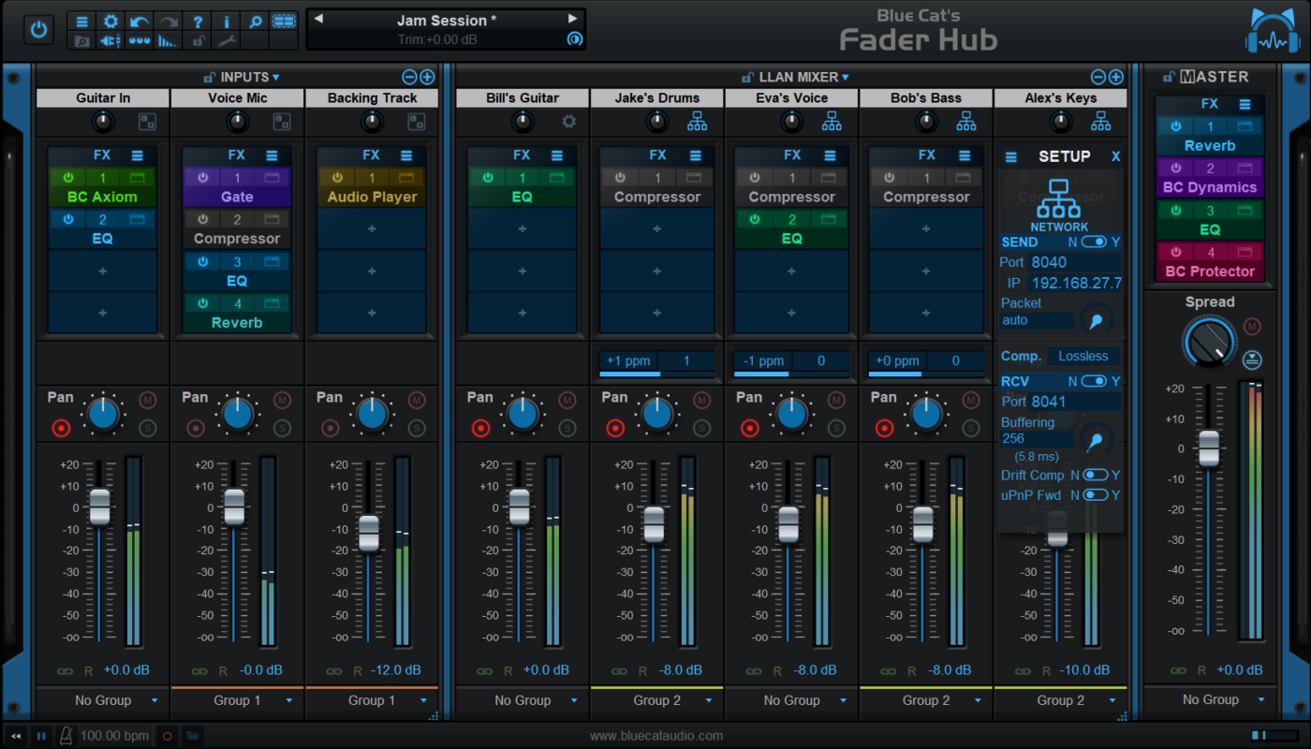This screenshot has width=1311, height=749.
Task: Open FX menu on Master channel
Action: (1245, 105)
